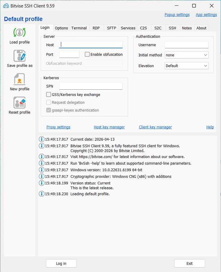Click the Exit button
The height and width of the screenshot is (272, 221).
pyautogui.click(x=190, y=263)
